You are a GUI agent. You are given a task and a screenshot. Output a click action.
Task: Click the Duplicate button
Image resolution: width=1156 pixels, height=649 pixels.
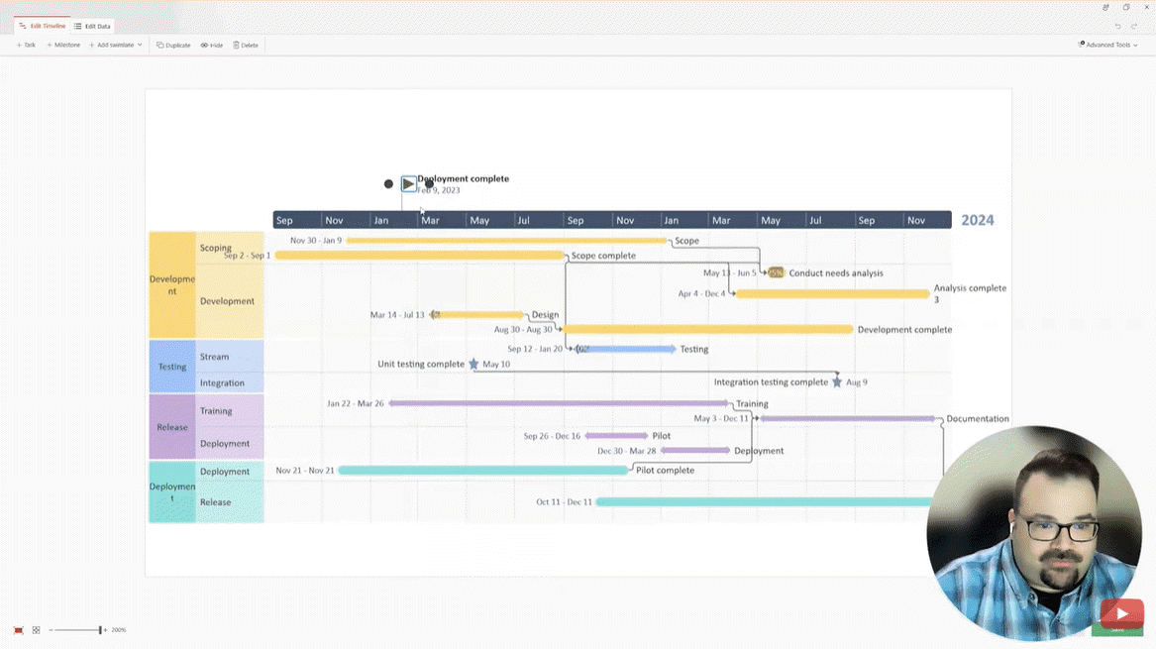[173, 45]
